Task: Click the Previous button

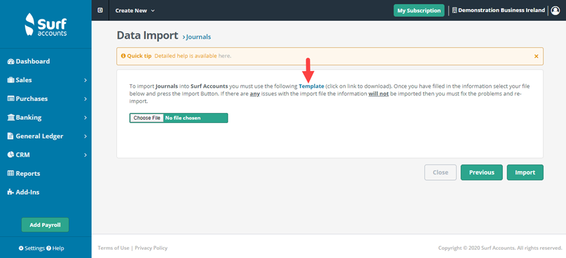Action: [x=482, y=172]
